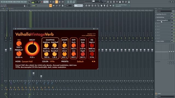Adjust the EQ HighCut knob
The height and width of the screenshot is (98, 175).
92,45
